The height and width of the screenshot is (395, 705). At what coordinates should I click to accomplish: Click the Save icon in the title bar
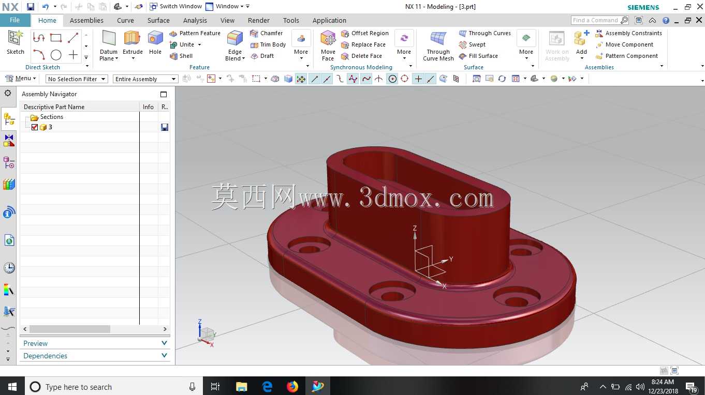pyautogui.click(x=31, y=7)
